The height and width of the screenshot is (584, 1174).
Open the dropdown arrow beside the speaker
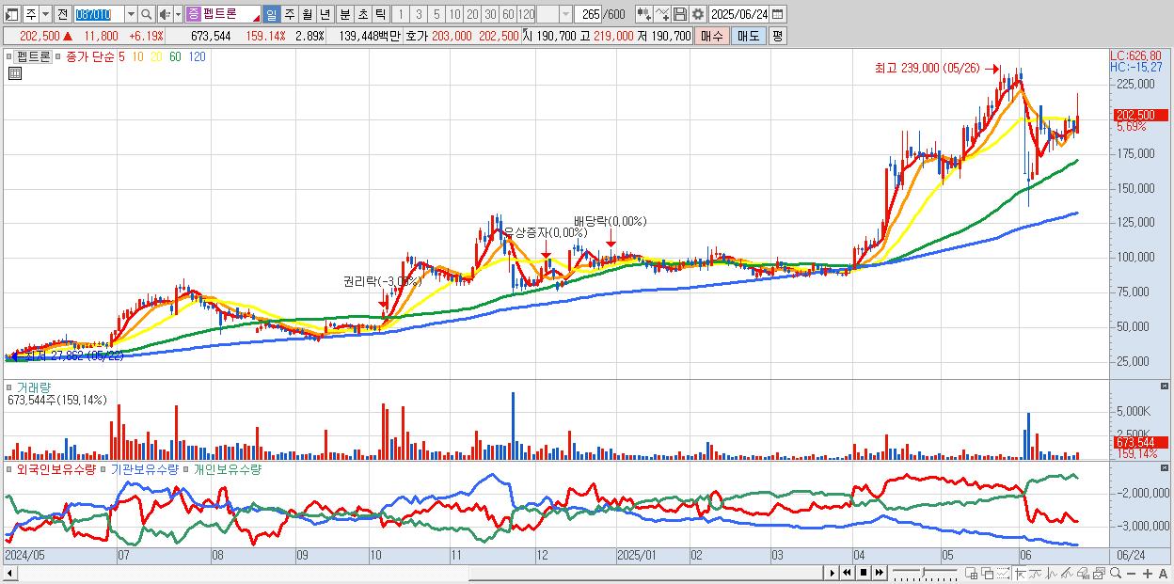point(179,14)
